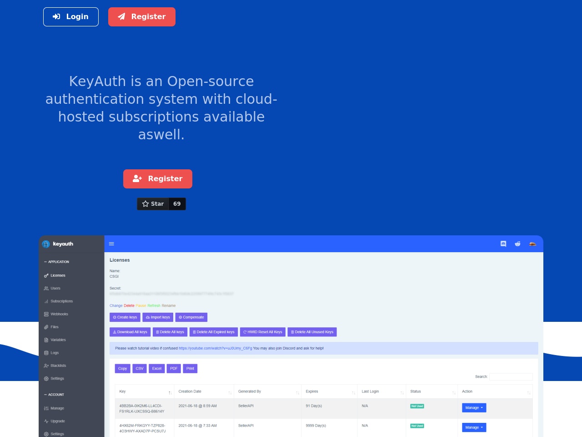Click the Register button under the KeyAuth headline
582x437 pixels.
[158, 179]
